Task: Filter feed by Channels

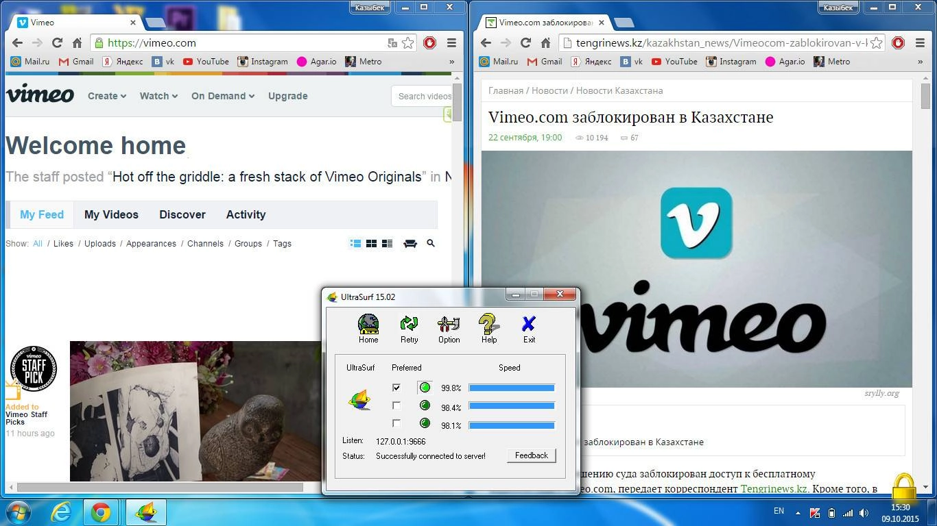Action: coord(205,243)
